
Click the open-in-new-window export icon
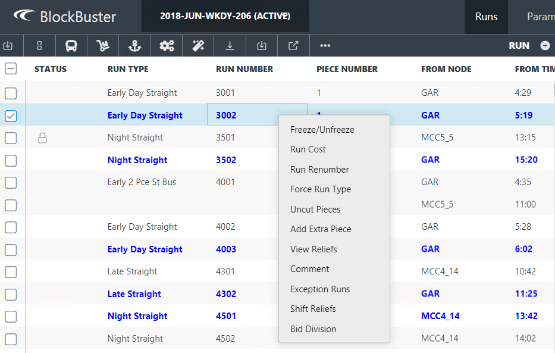coord(293,46)
